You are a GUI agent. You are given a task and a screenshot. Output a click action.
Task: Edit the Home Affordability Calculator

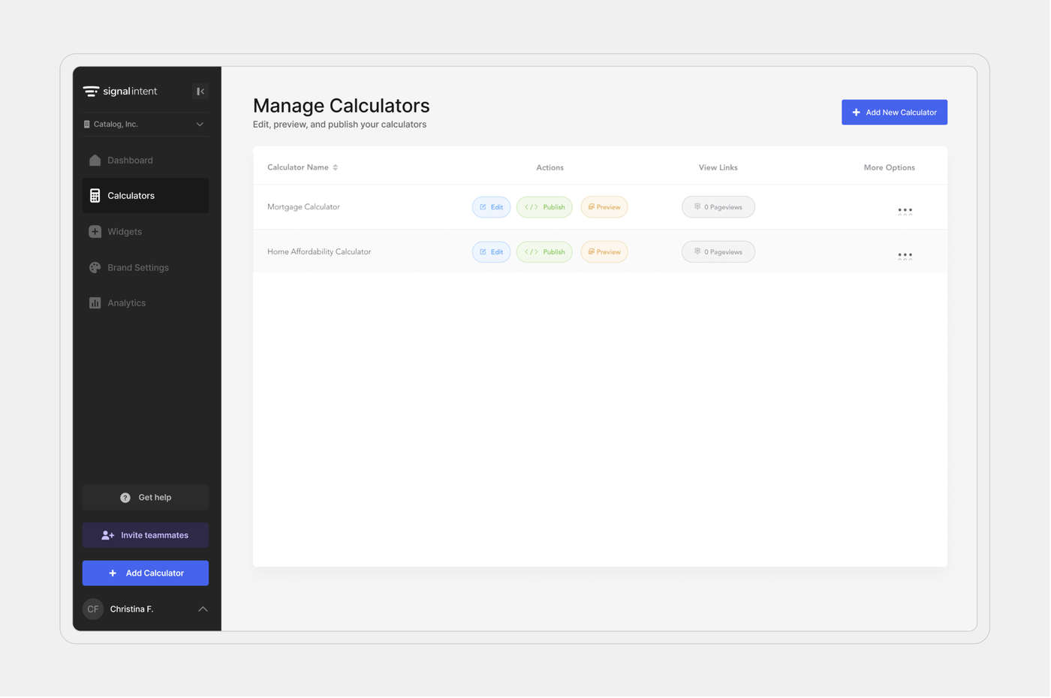click(x=492, y=252)
